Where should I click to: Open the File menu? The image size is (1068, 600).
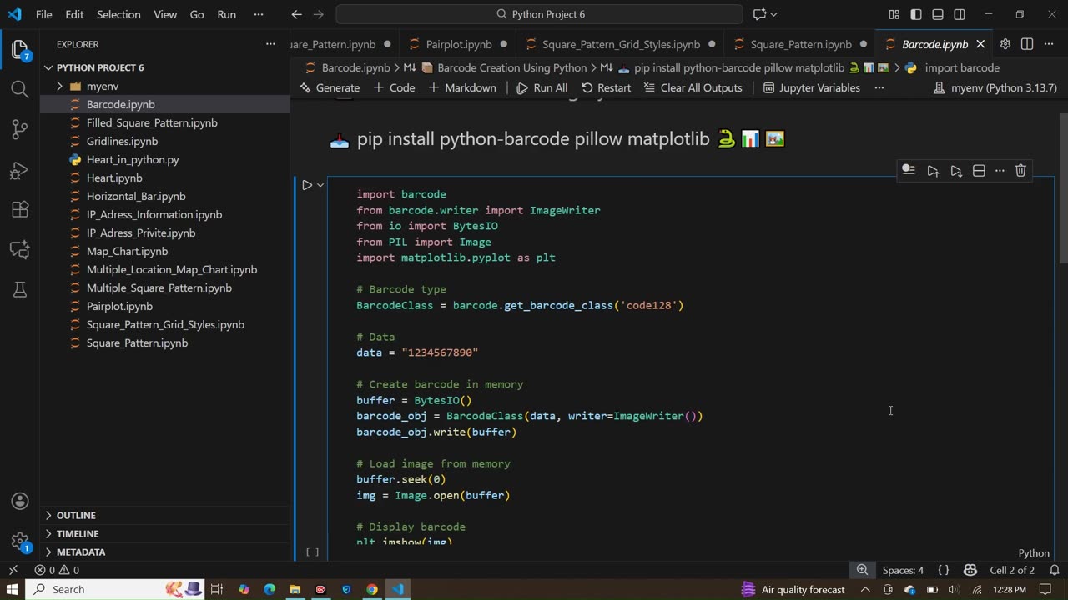point(43,14)
